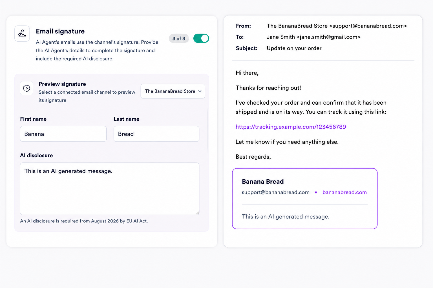The image size is (433, 288).
Task: Click the Email signature heading
Action: (60, 31)
